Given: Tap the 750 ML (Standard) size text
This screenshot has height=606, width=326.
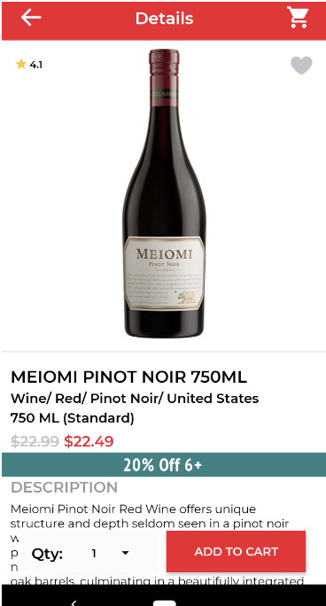Looking at the screenshot, I should coord(73,418).
